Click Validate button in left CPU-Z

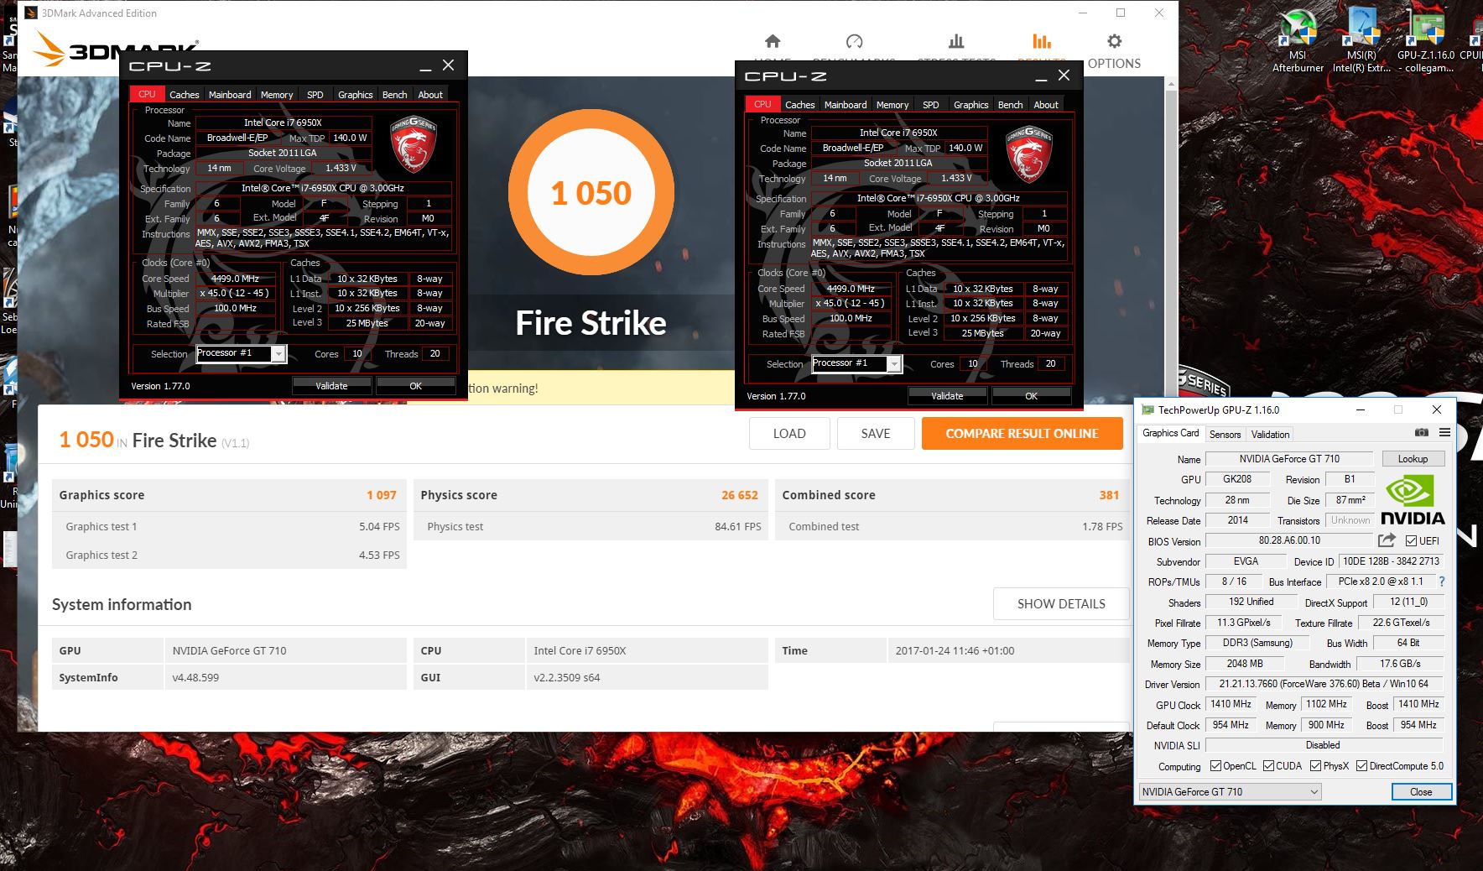point(331,386)
